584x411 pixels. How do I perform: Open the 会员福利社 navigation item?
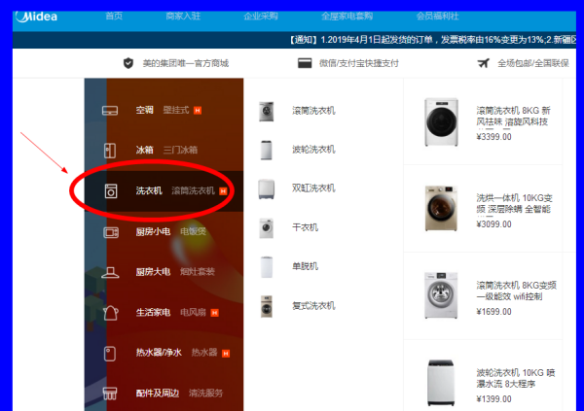pyautogui.click(x=437, y=16)
